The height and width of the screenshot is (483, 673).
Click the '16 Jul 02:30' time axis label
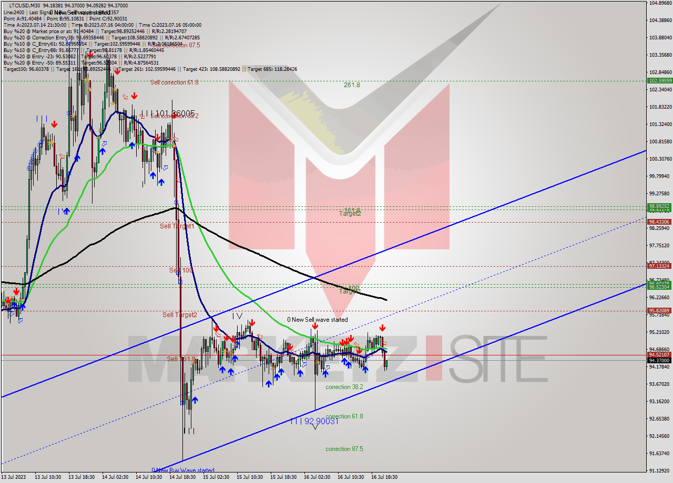(x=317, y=477)
